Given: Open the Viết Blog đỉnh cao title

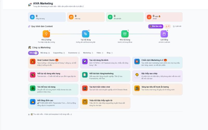Looking at the screenshot, I should click(45, 100).
